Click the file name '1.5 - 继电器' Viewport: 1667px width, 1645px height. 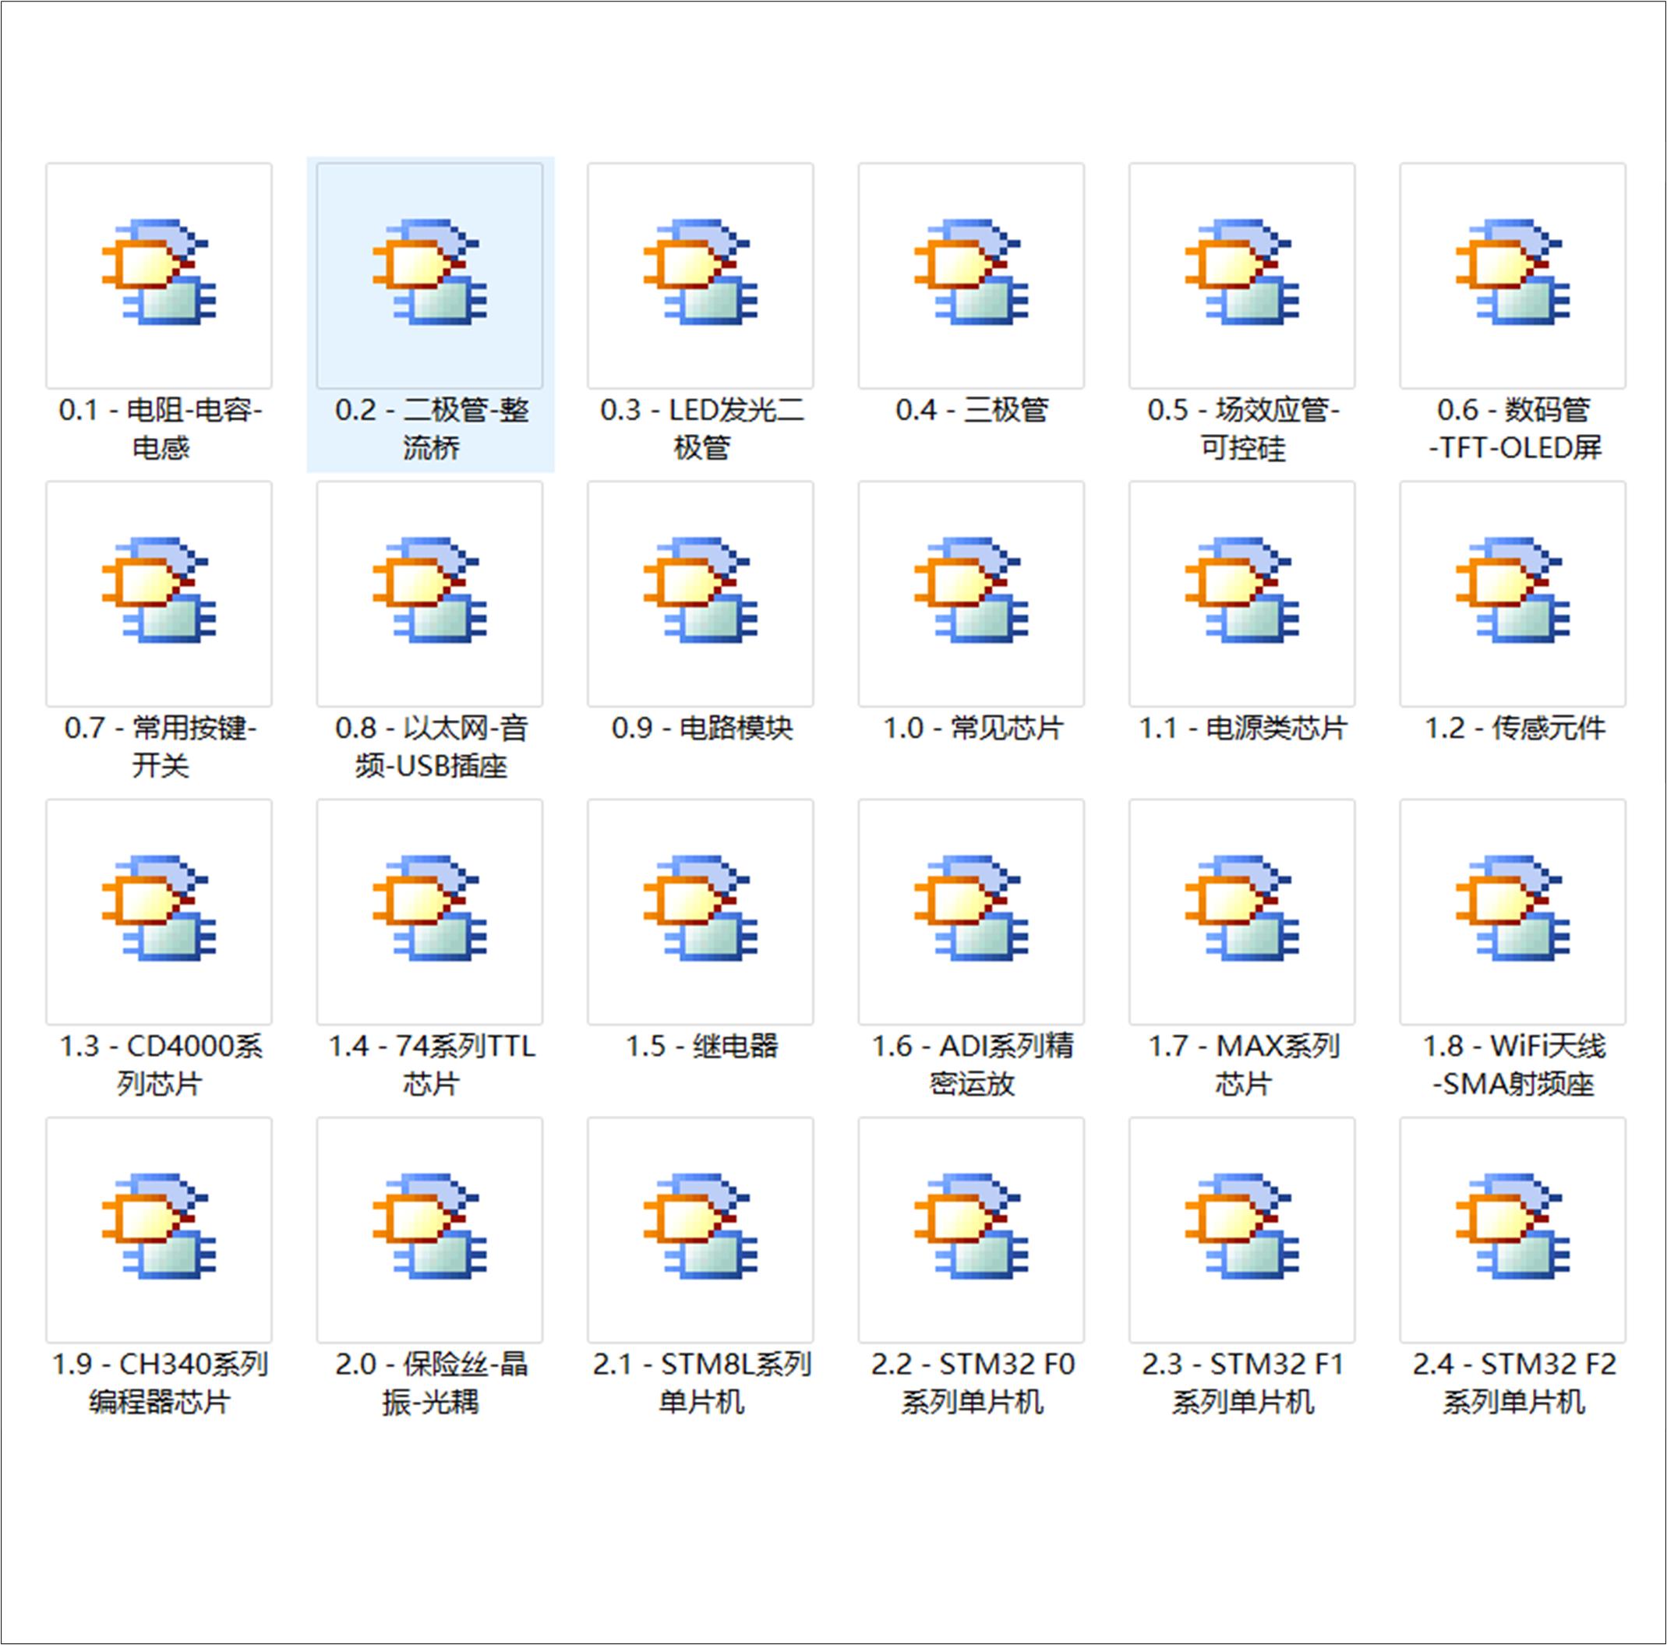coord(701,1047)
